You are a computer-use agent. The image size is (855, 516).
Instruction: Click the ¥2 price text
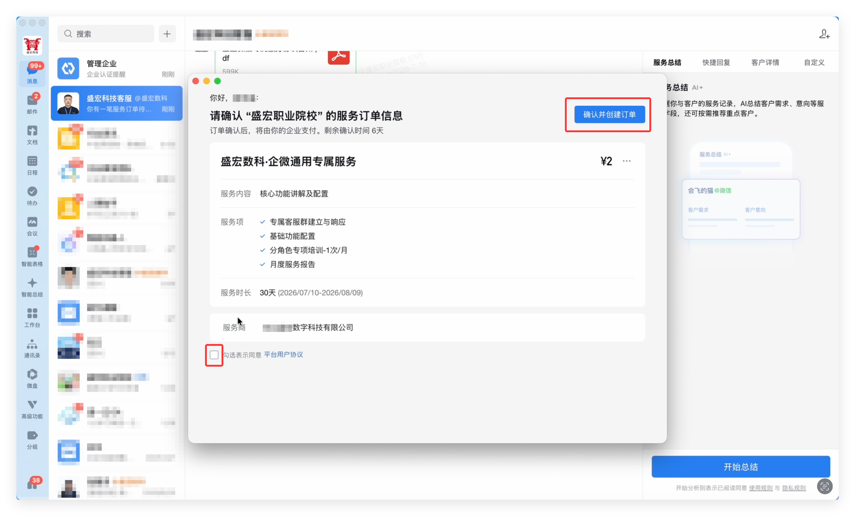pyautogui.click(x=606, y=161)
